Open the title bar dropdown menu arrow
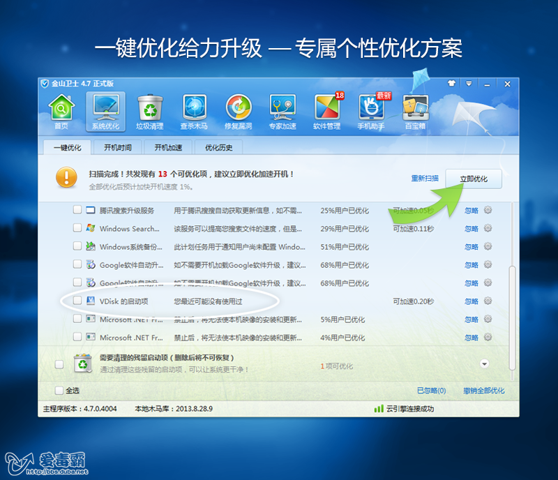Viewport: 558px width, 480px height. pos(469,84)
